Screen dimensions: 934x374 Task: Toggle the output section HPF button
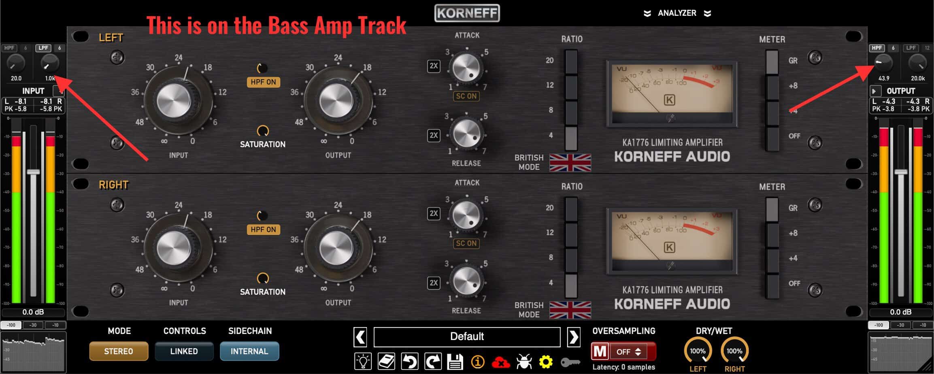(x=877, y=48)
